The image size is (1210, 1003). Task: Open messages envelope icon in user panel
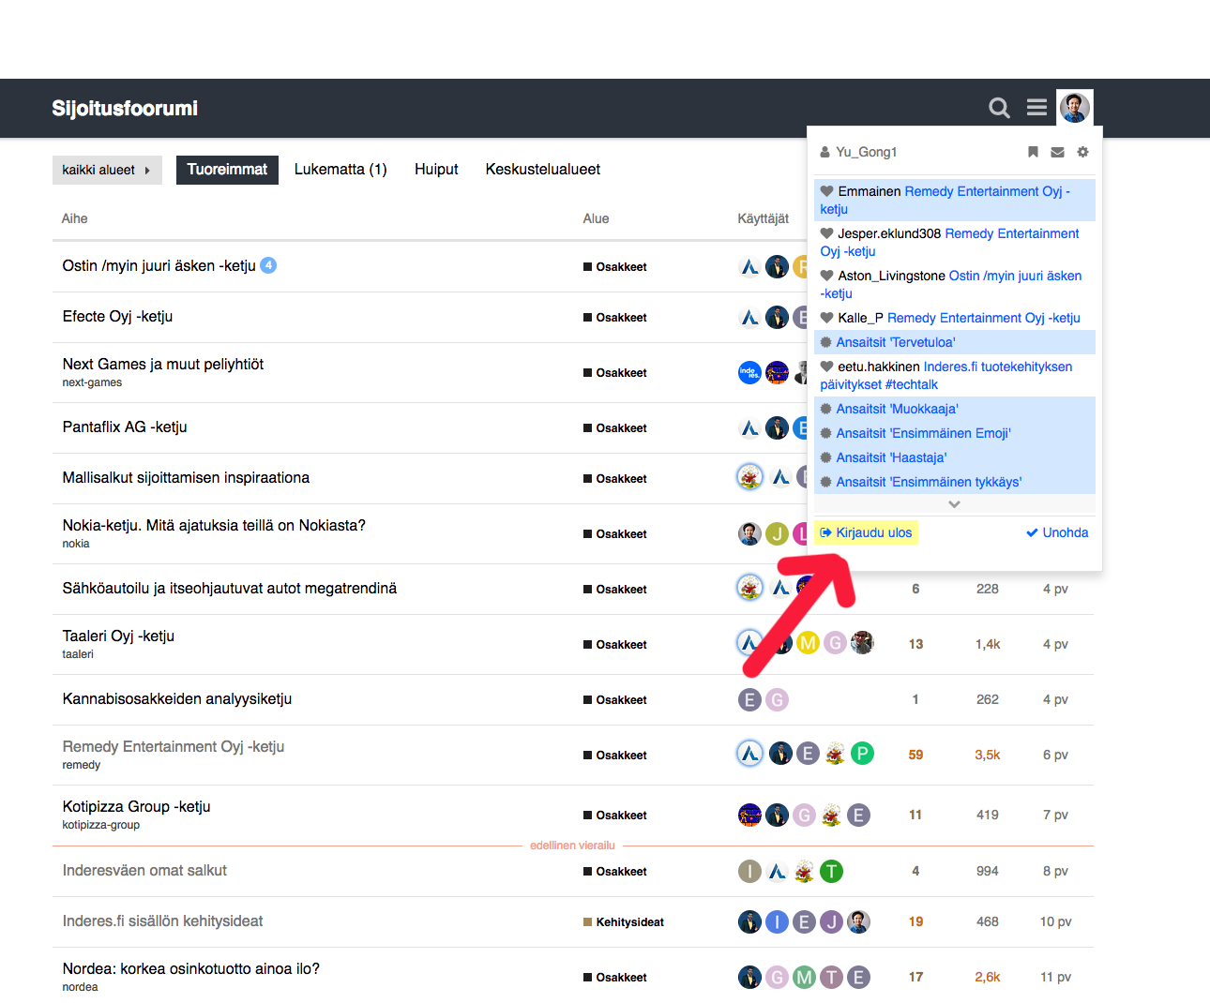(x=1057, y=152)
